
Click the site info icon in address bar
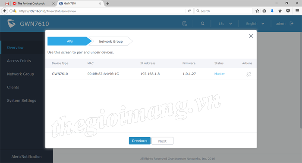pyautogui.click(x=11, y=11)
